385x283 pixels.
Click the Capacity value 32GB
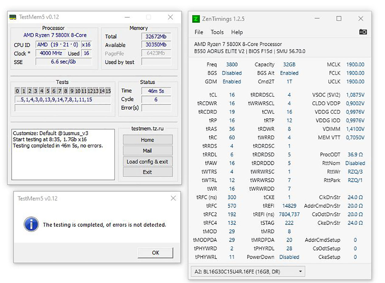[x=289, y=65]
